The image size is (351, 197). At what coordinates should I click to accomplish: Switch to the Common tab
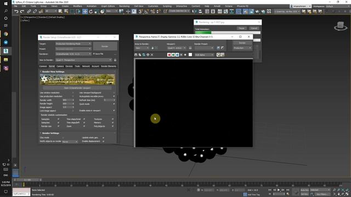tap(43, 66)
